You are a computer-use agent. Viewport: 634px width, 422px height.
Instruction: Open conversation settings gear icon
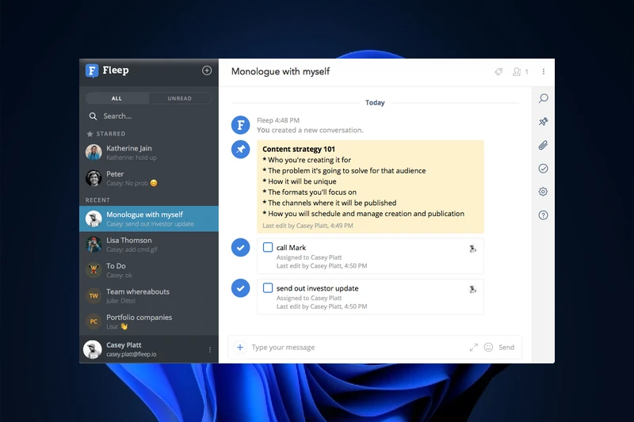543,192
